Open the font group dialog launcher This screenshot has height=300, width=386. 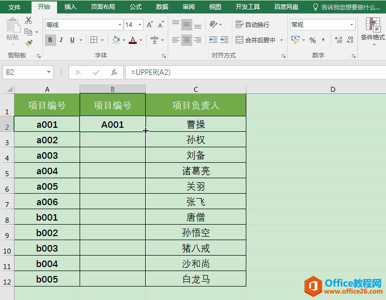(x=164, y=56)
